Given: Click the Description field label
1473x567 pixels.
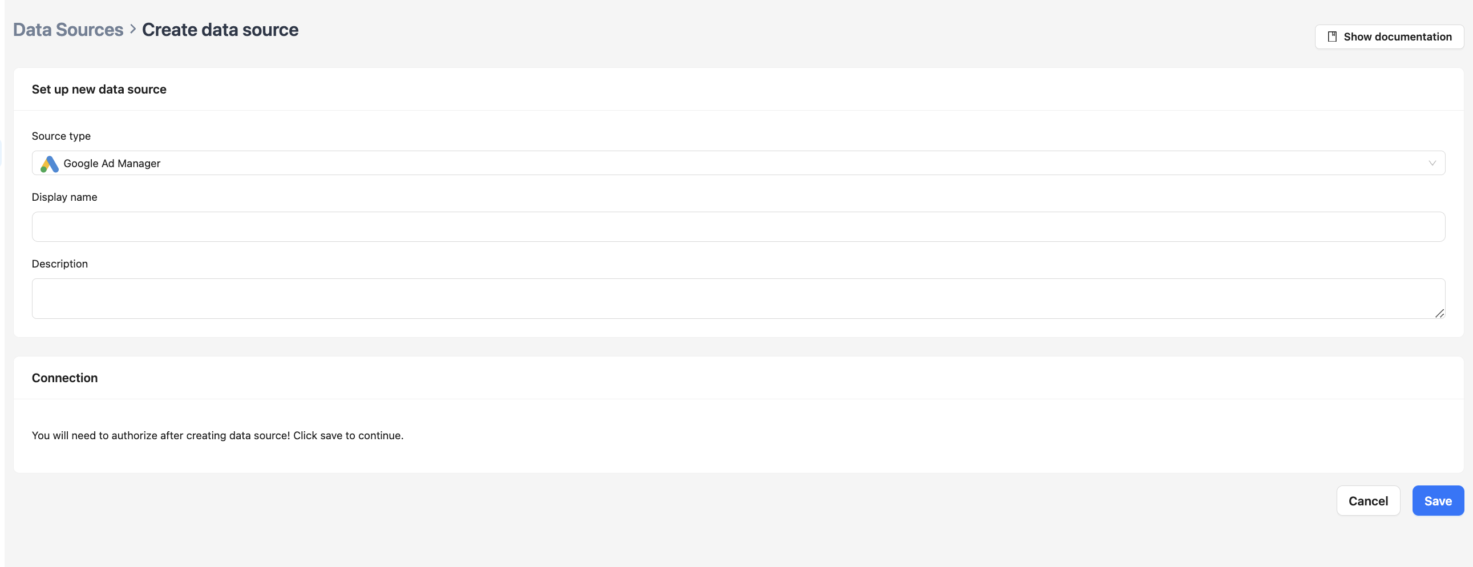Looking at the screenshot, I should coord(60,264).
